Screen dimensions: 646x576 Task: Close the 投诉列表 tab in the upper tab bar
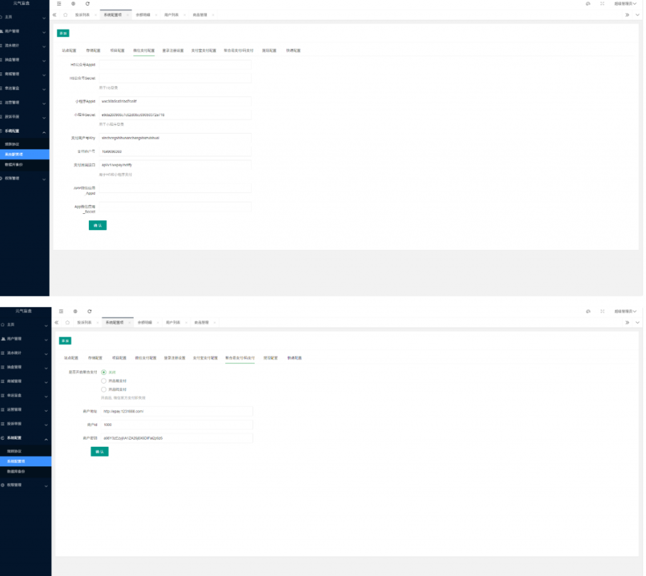(x=95, y=15)
